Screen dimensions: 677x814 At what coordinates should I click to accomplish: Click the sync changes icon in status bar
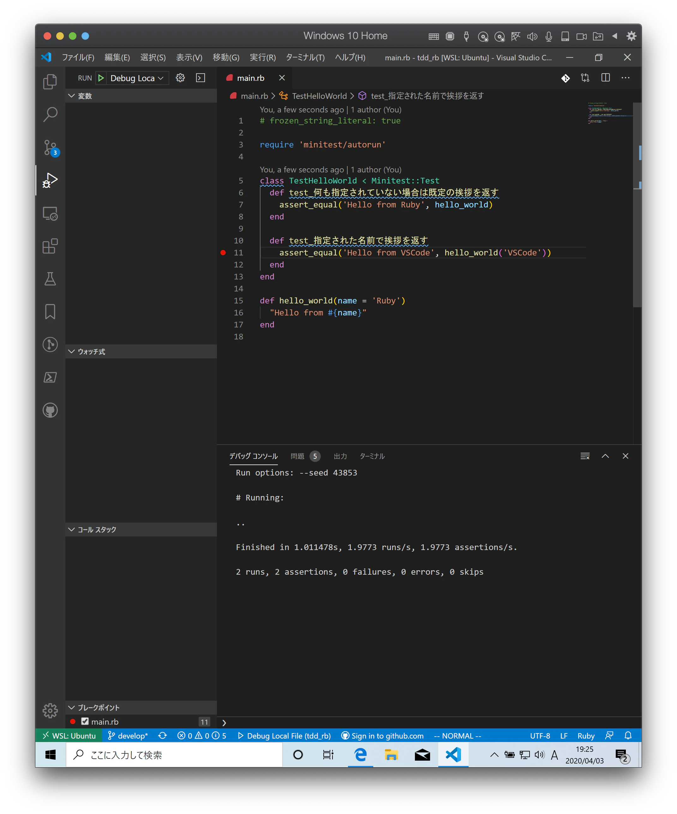point(163,736)
